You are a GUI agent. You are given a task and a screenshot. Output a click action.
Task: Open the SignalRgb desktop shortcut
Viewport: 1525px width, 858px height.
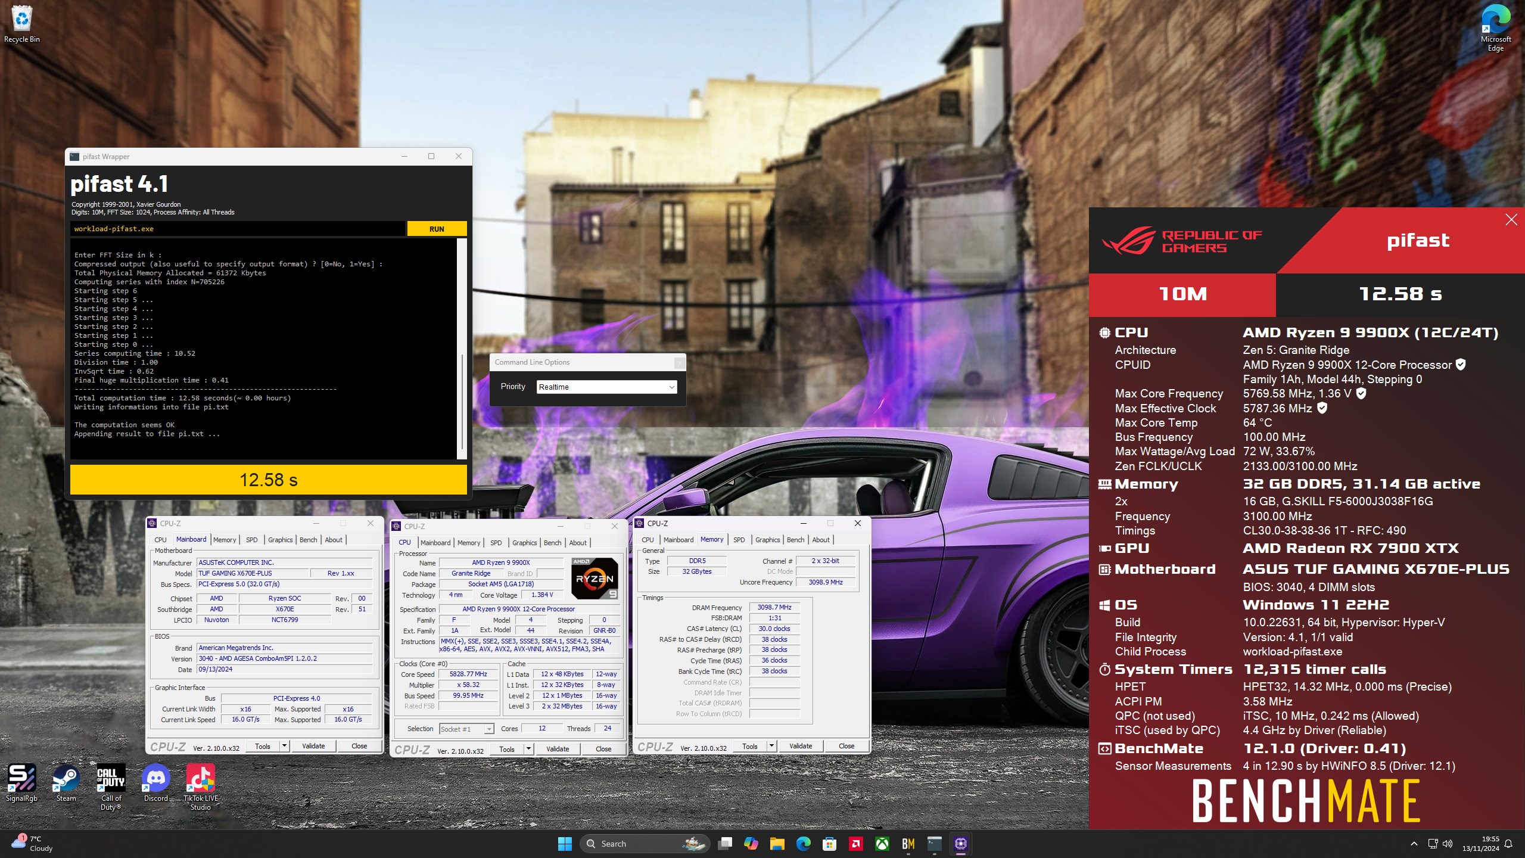[x=22, y=783]
